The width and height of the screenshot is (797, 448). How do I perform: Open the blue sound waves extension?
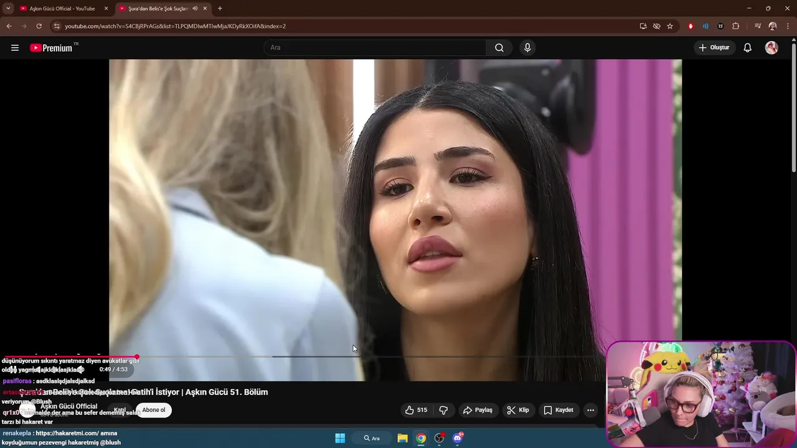705,26
